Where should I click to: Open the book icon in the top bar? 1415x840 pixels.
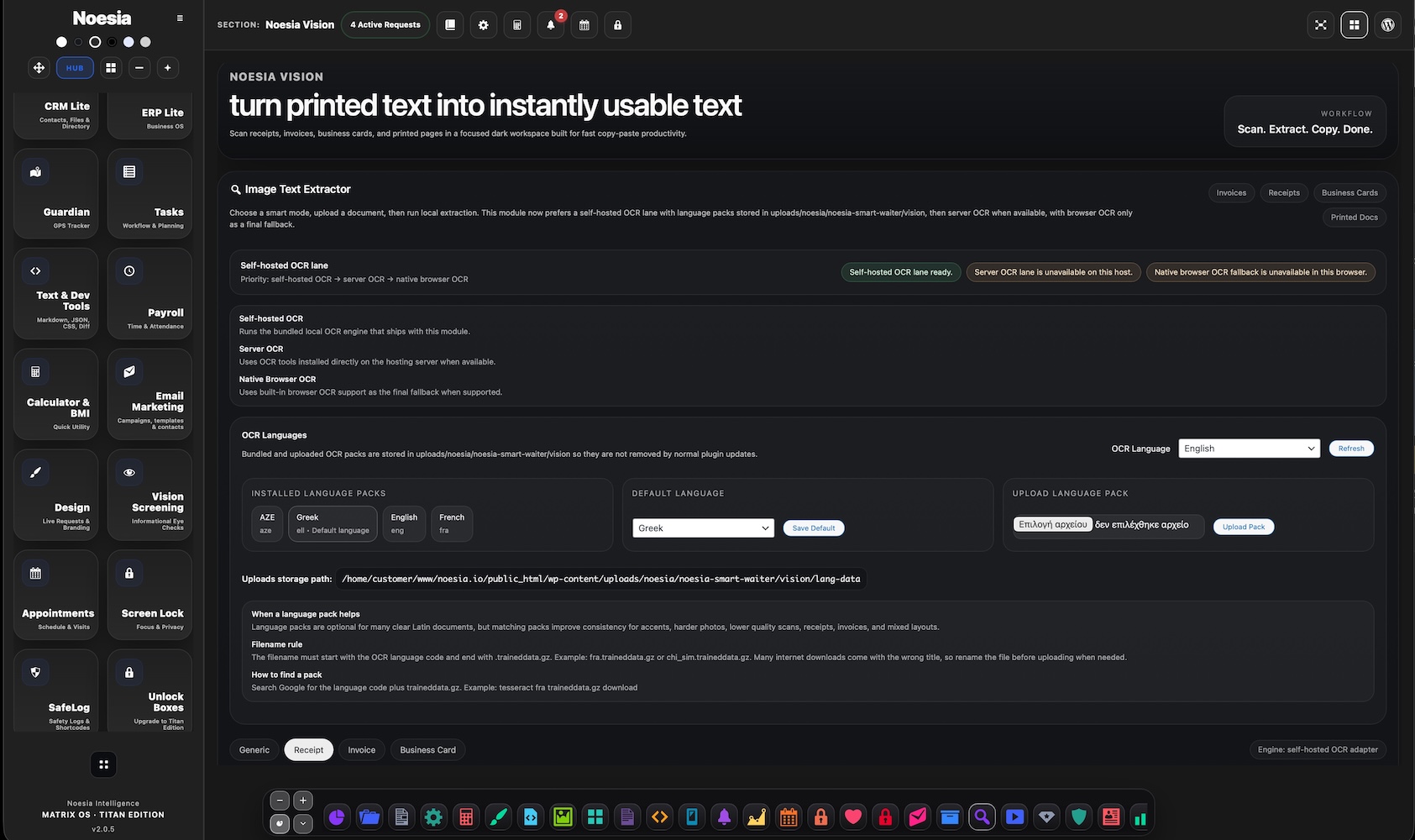click(x=450, y=25)
